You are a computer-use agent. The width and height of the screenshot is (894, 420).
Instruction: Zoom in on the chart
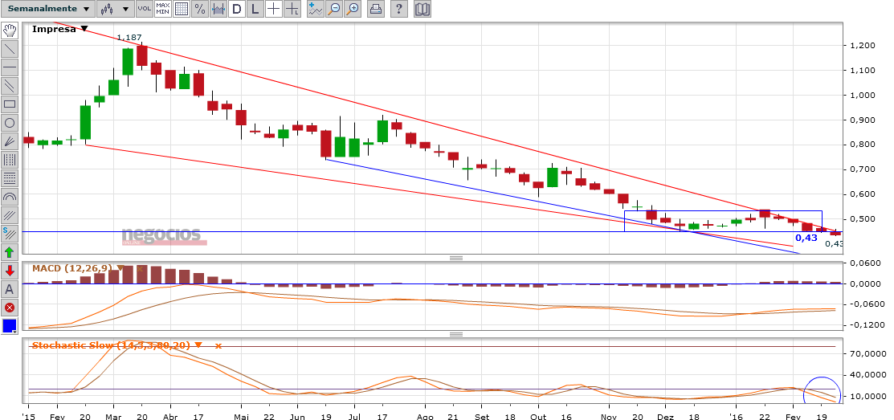click(x=353, y=9)
